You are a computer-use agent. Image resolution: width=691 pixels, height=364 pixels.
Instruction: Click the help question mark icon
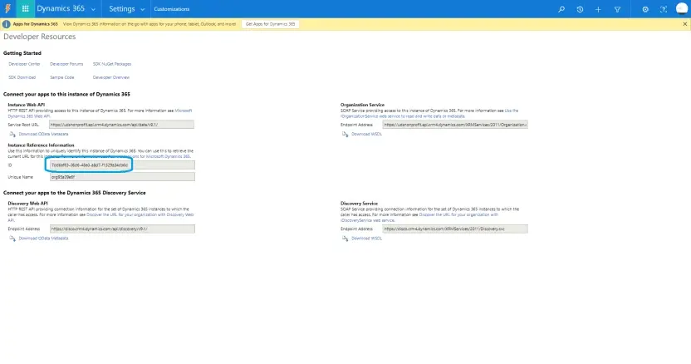pyautogui.click(x=664, y=9)
